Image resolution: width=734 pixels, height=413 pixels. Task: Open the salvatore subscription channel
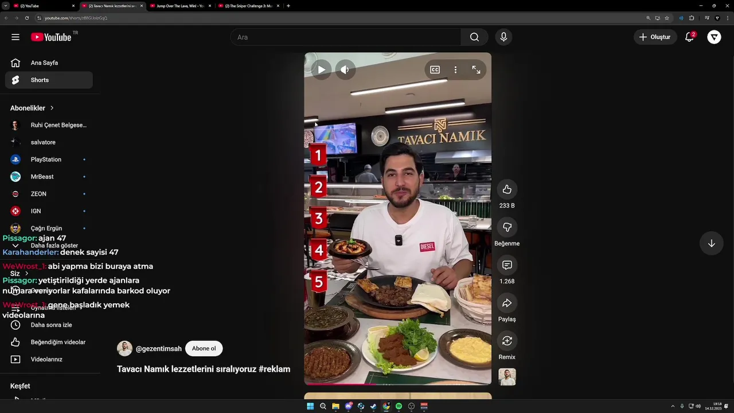49,142
